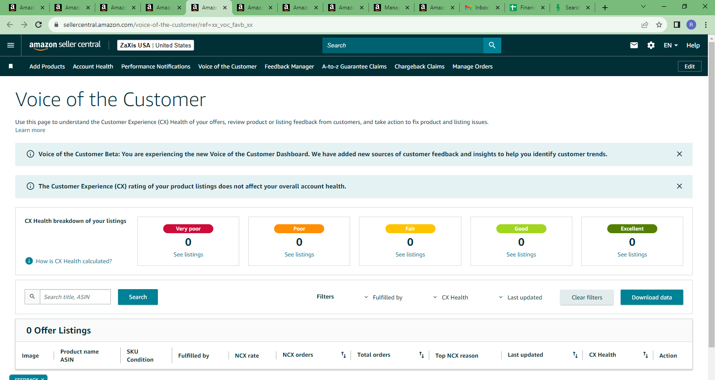The height and width of the screenshot is (380, 715).
Task: Click How is CX Health calculated link
Action: point(74,261)
